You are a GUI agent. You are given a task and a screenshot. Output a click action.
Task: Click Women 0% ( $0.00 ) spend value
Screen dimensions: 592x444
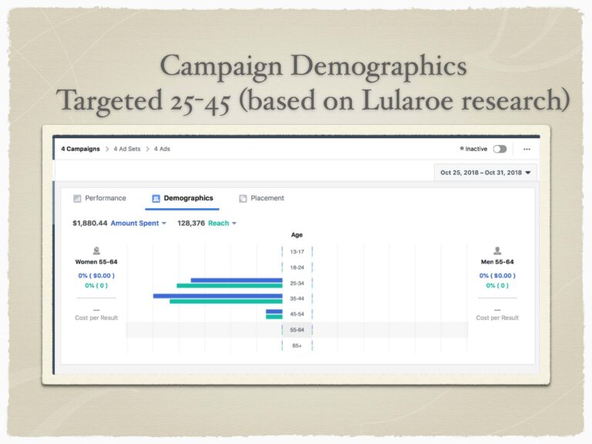point(96,276)
